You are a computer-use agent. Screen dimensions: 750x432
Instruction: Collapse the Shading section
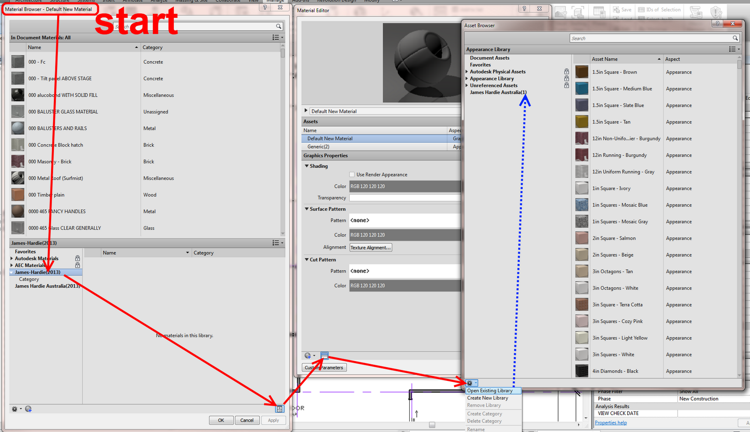click(x=307, y=166)
